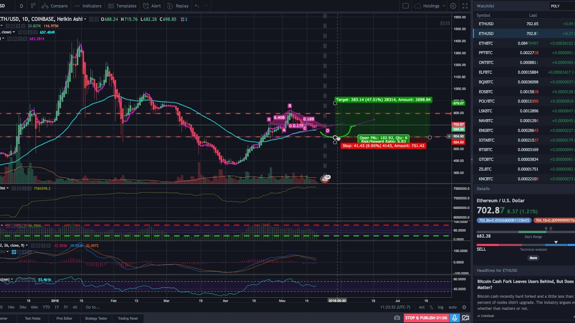The width and height of the screenshot is (575, 323).
Task: Click the timezone clock 11:23:52 (UTC-7)
Action: click(395, 307)
